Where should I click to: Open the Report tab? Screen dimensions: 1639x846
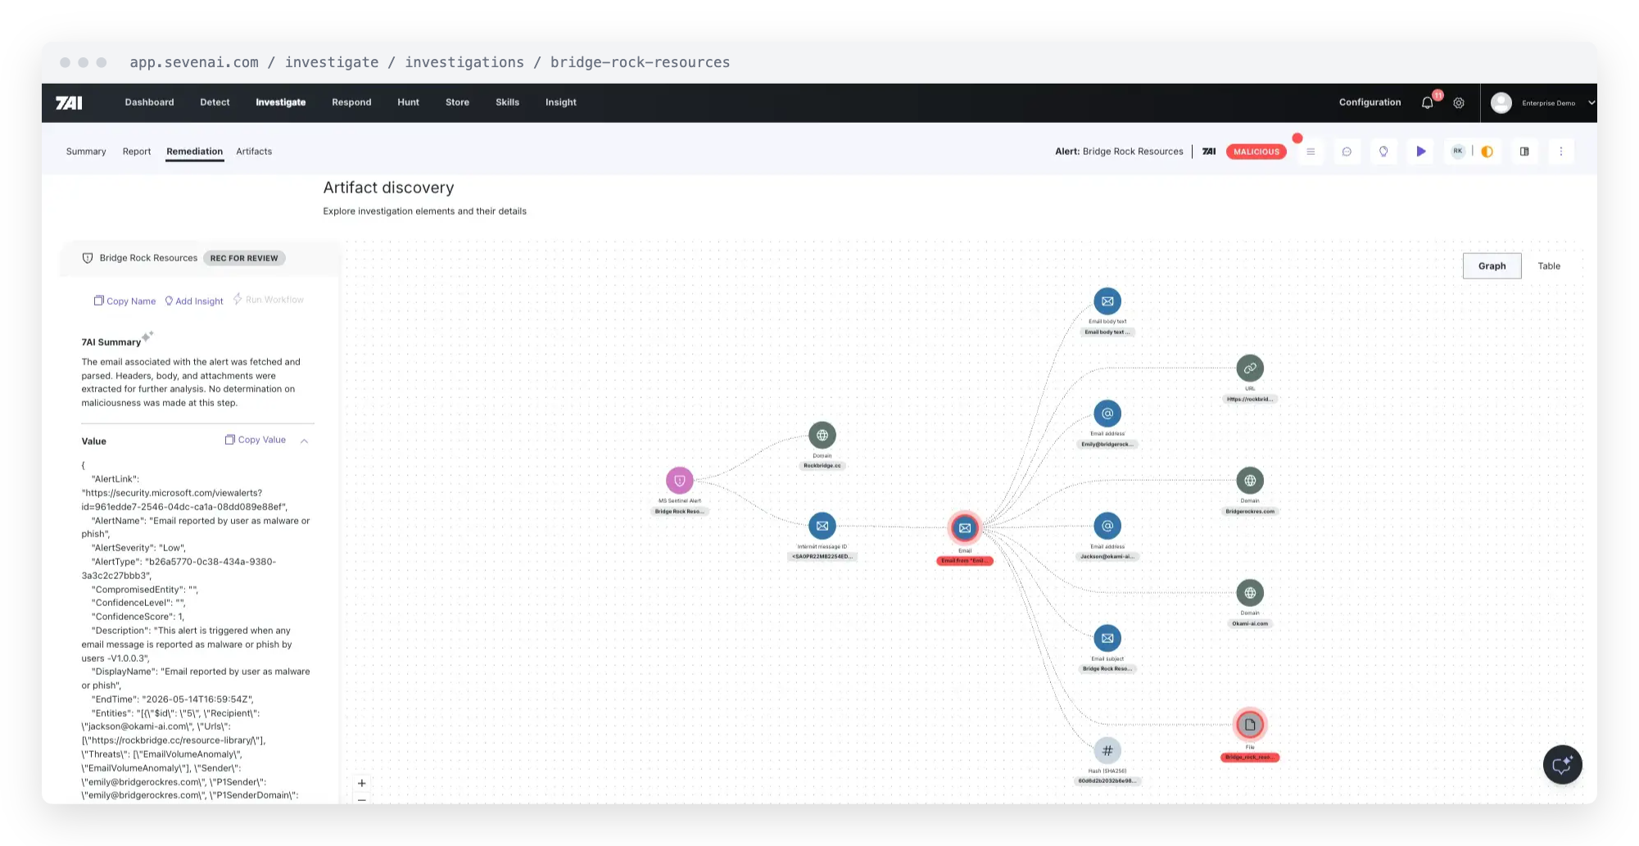(x=137, y=152)
